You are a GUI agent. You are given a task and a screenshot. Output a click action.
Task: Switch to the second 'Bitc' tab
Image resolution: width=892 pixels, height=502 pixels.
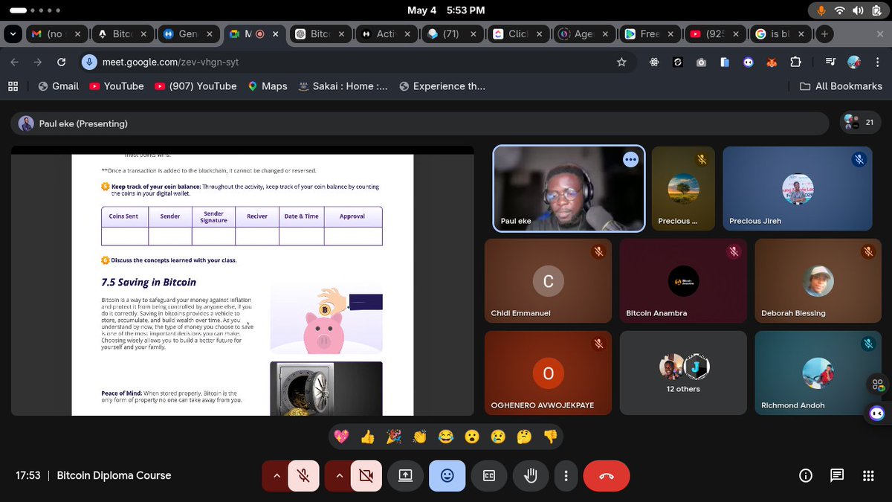(x=320, y=34)
